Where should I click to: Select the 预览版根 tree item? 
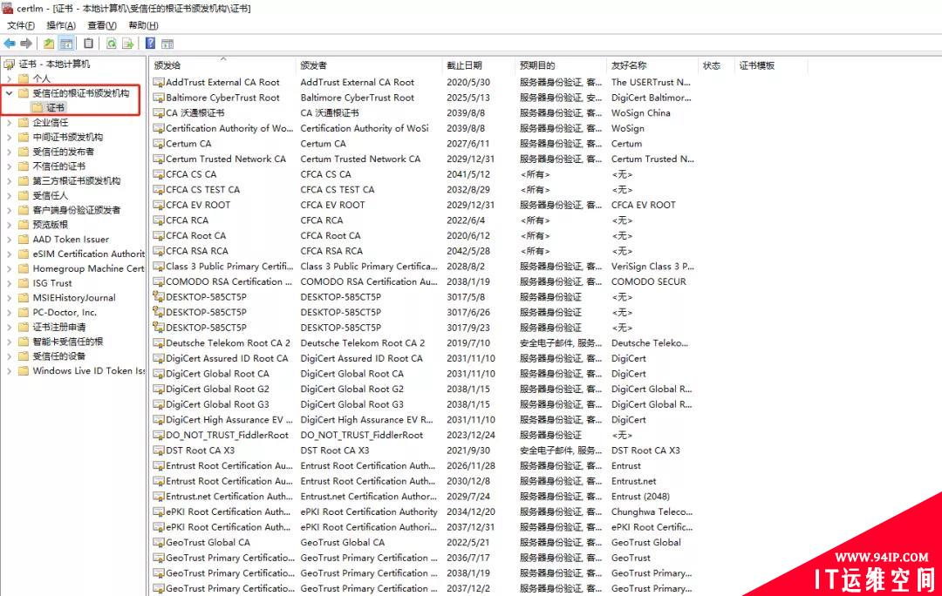(51, 225)
